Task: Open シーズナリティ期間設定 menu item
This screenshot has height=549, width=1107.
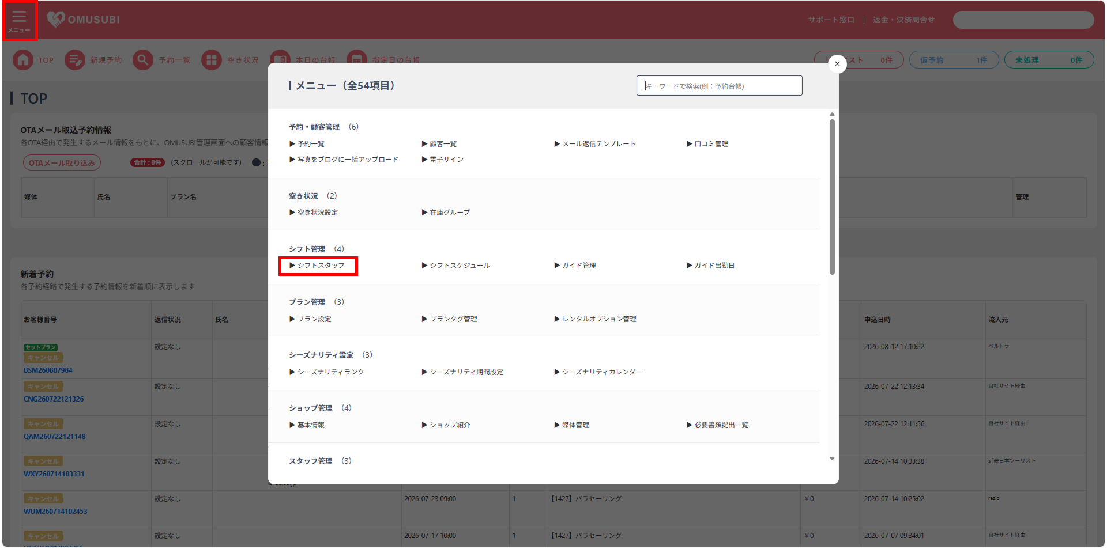Action: point(463,372)
